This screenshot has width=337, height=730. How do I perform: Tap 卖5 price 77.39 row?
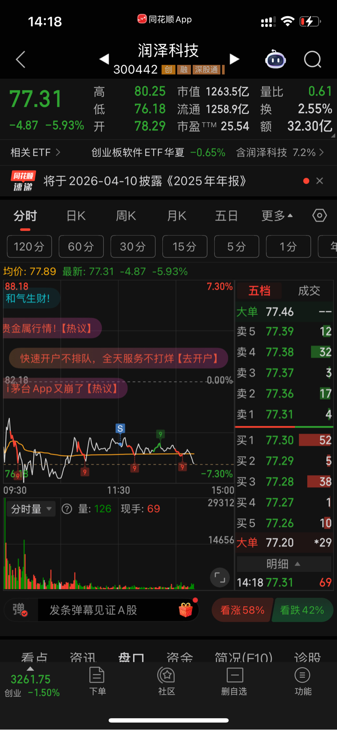pos(284,331)
